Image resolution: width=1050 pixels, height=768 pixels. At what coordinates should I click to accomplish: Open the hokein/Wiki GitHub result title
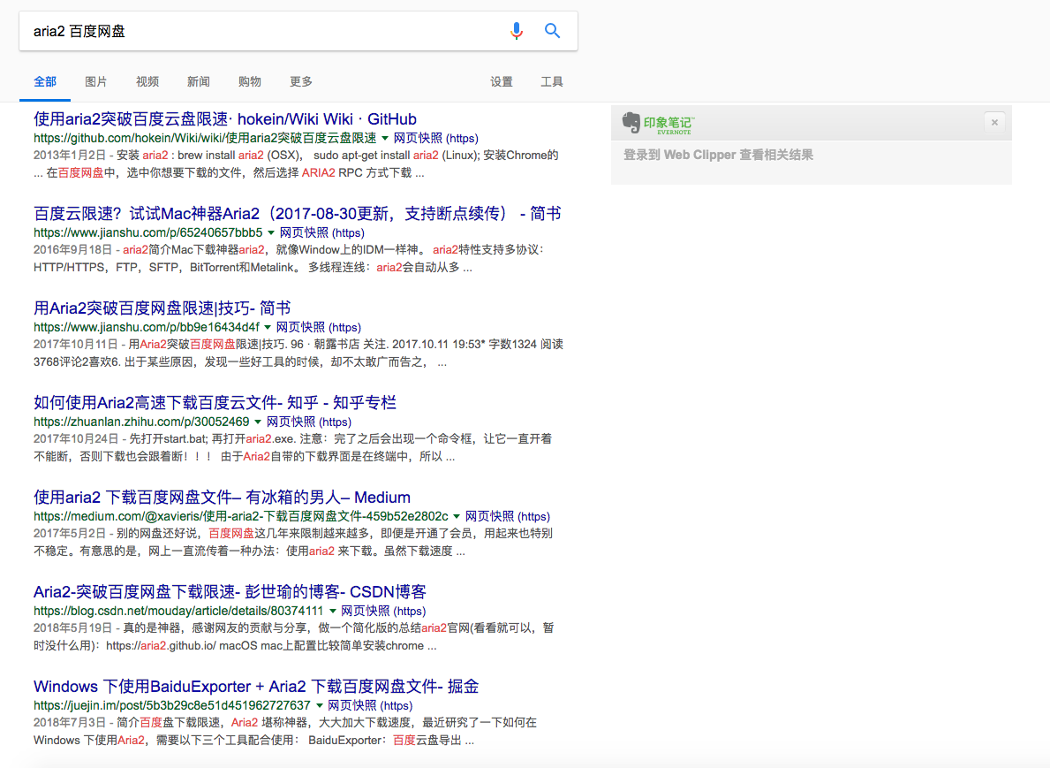click(225, 119)
